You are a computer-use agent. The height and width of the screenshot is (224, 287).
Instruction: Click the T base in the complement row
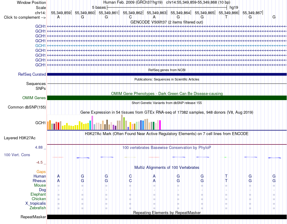click(226, 17)
